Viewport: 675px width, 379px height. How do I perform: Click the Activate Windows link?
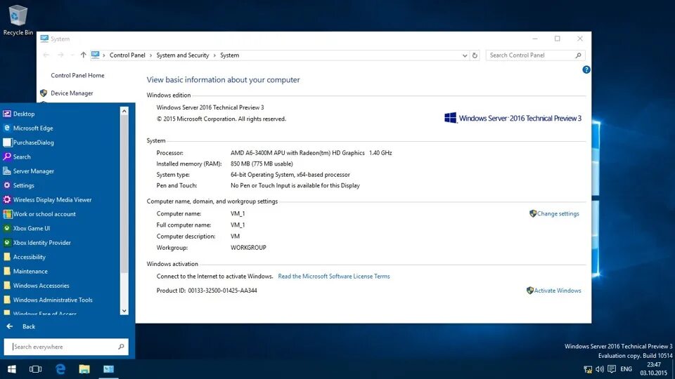click(x=558, y=291)
